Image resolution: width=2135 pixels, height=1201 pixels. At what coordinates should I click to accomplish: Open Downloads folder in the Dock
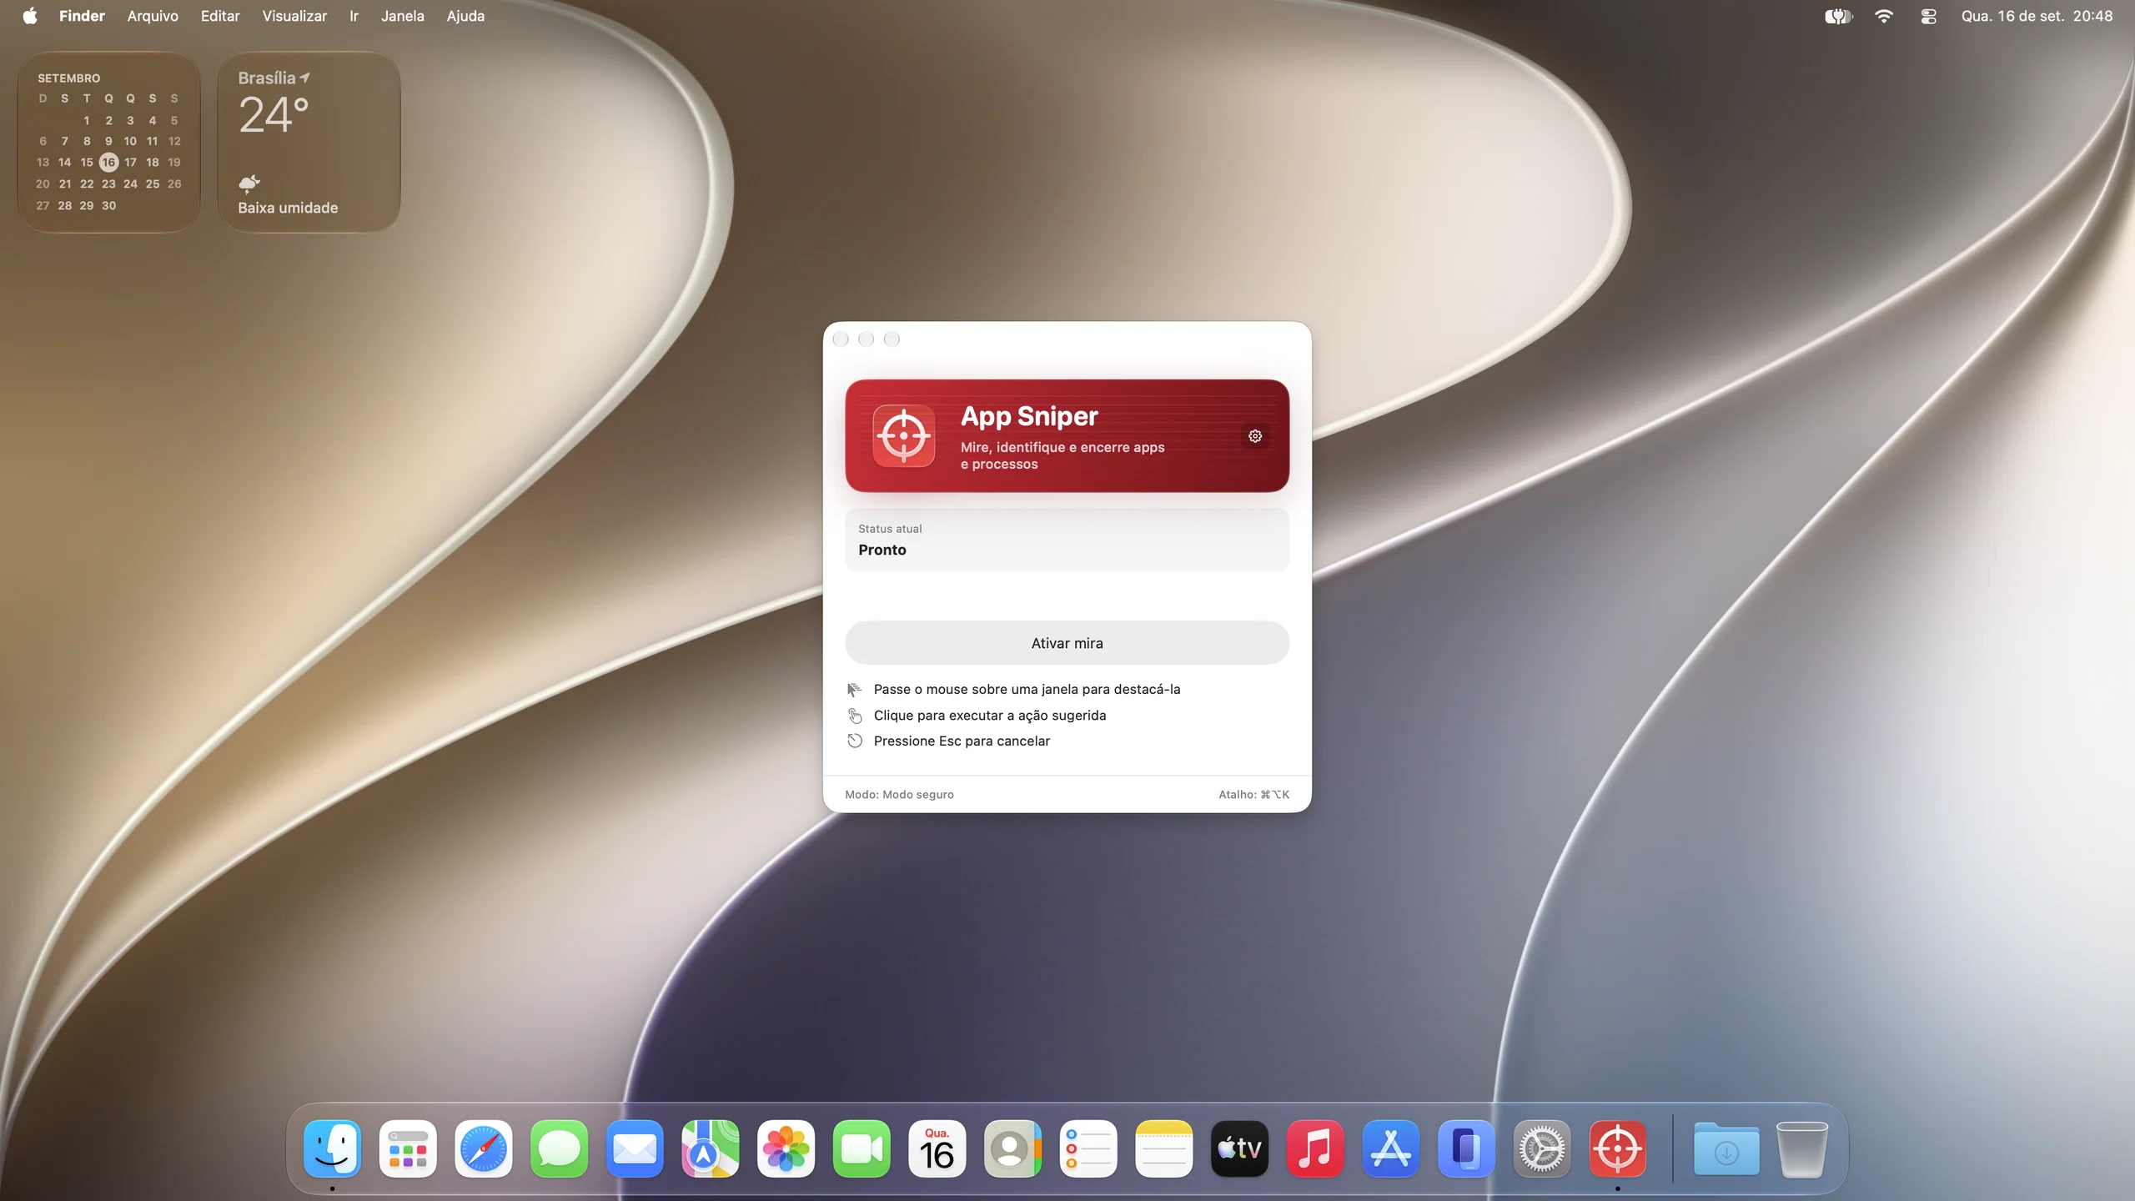1726,1148
